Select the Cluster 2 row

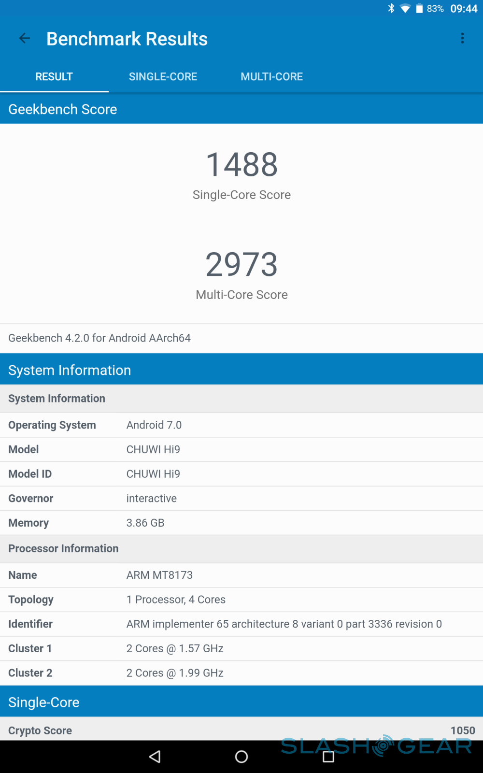[x=241, y=673]
